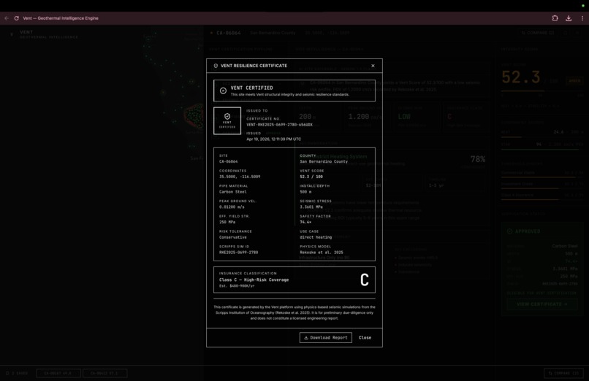Viewport: 589px width, 381px height.
Task: Click install depth 500 m value
Action: coord(305,192)
